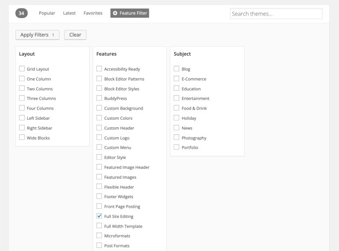Check the Custom Logo feature

point(99,137)
